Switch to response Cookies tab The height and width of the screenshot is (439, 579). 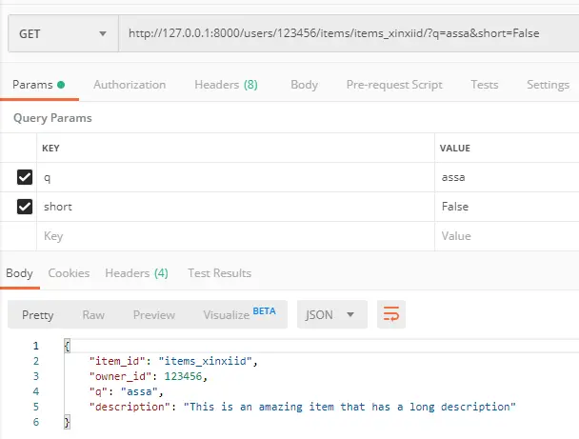(x=69, y=273)
